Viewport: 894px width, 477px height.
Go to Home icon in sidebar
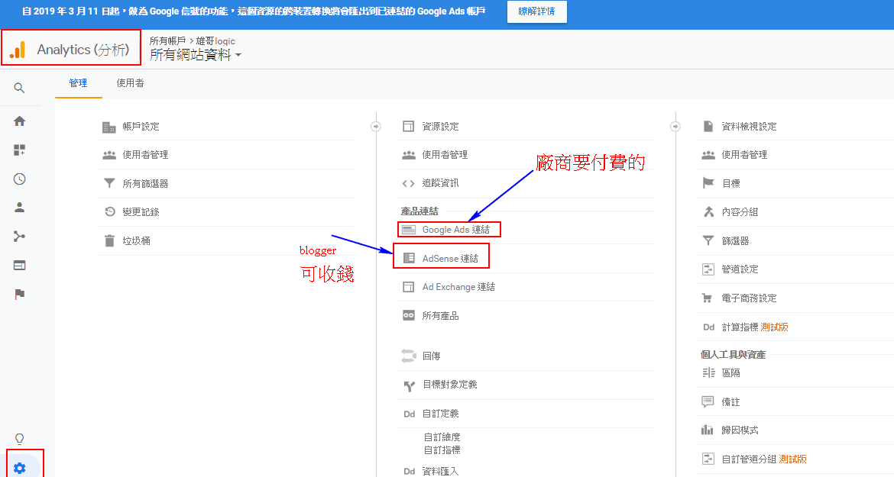(x=19, y=121)
